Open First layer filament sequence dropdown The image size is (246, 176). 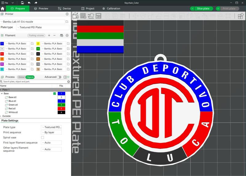point(51,143)
